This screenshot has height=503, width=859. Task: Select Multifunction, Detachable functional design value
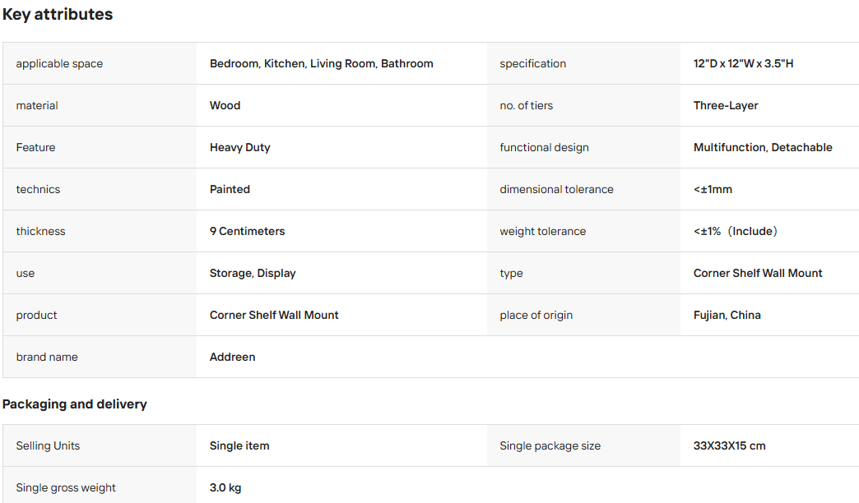point(763,147)
